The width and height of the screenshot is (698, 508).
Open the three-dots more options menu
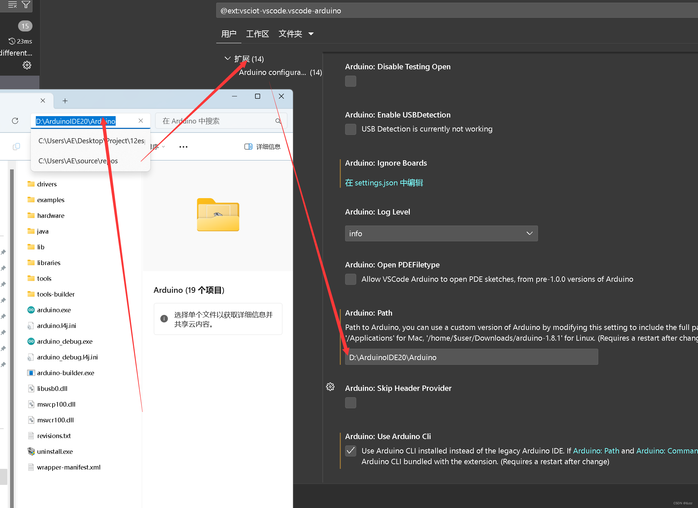tap(183, 147)
